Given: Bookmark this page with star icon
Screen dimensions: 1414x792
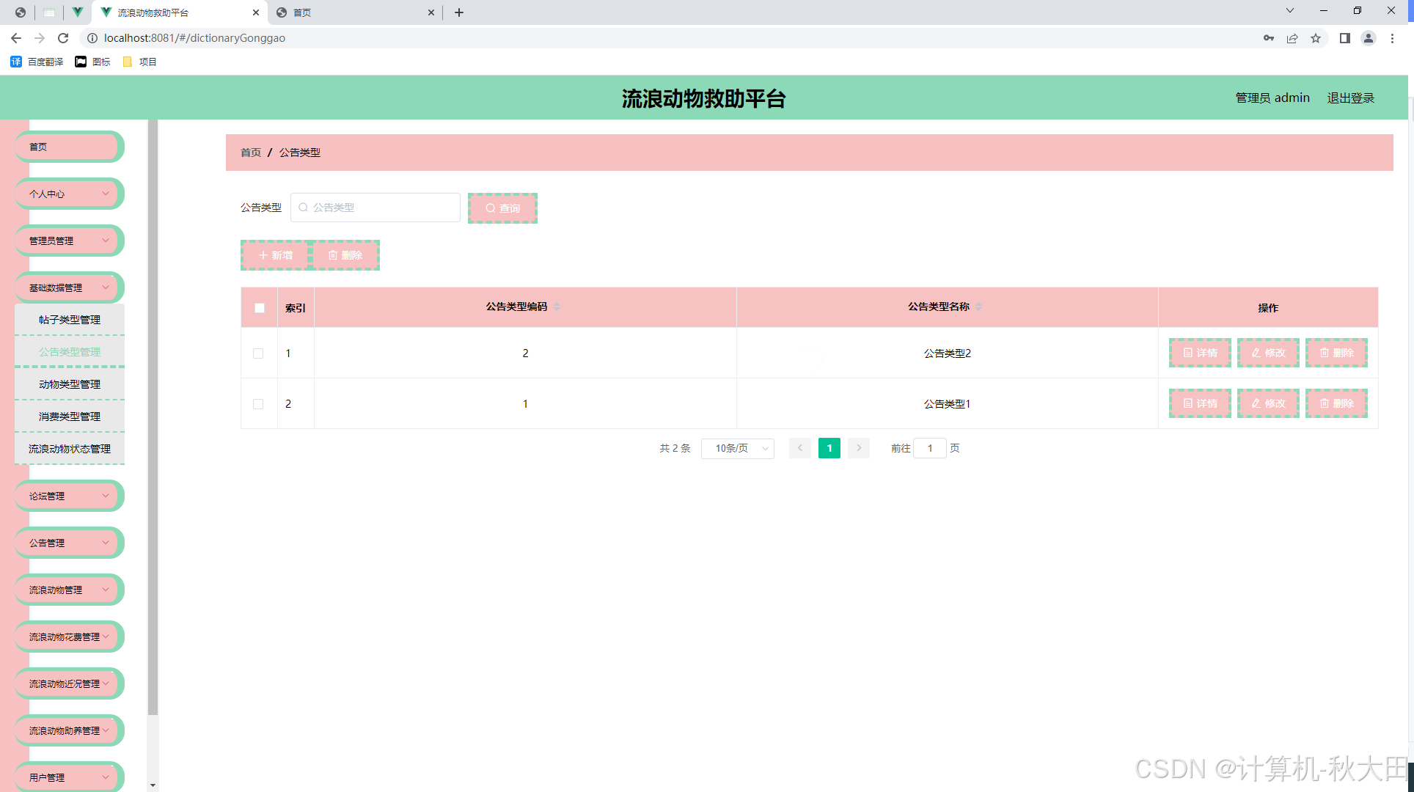Looking at the screenshot, I should point(1316,38).
